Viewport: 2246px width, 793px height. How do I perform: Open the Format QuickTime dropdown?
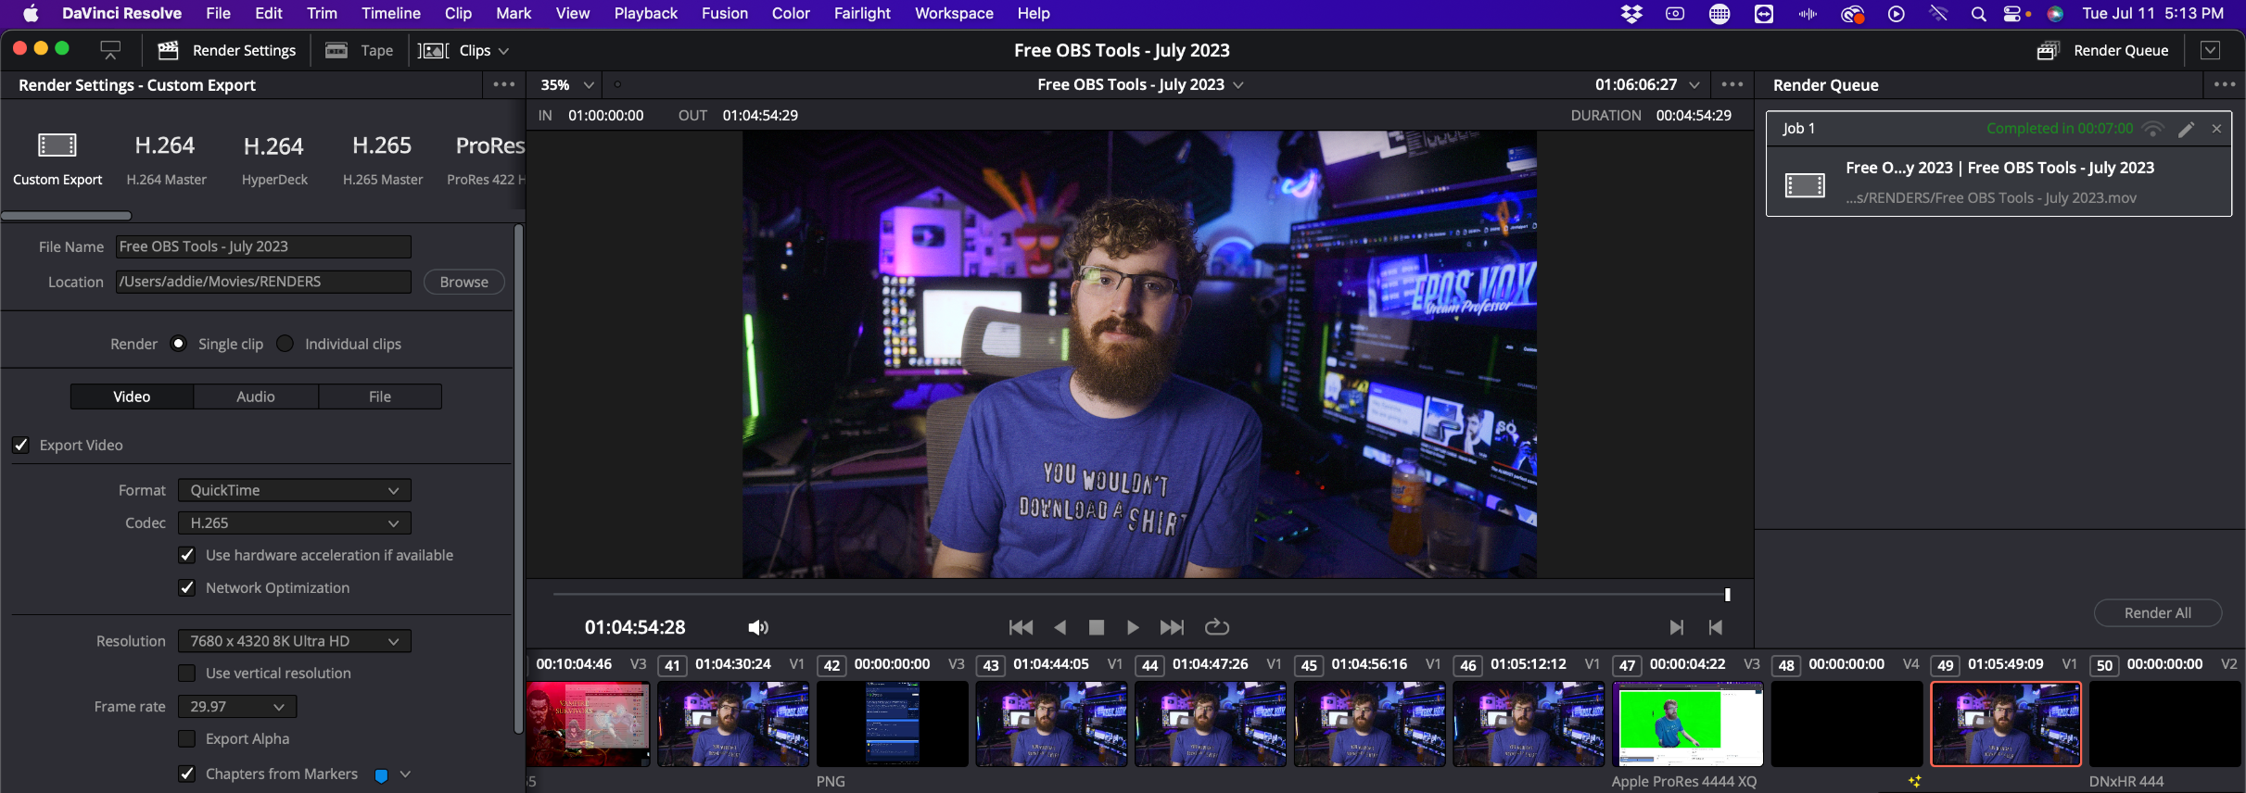[x=295, y=490]
